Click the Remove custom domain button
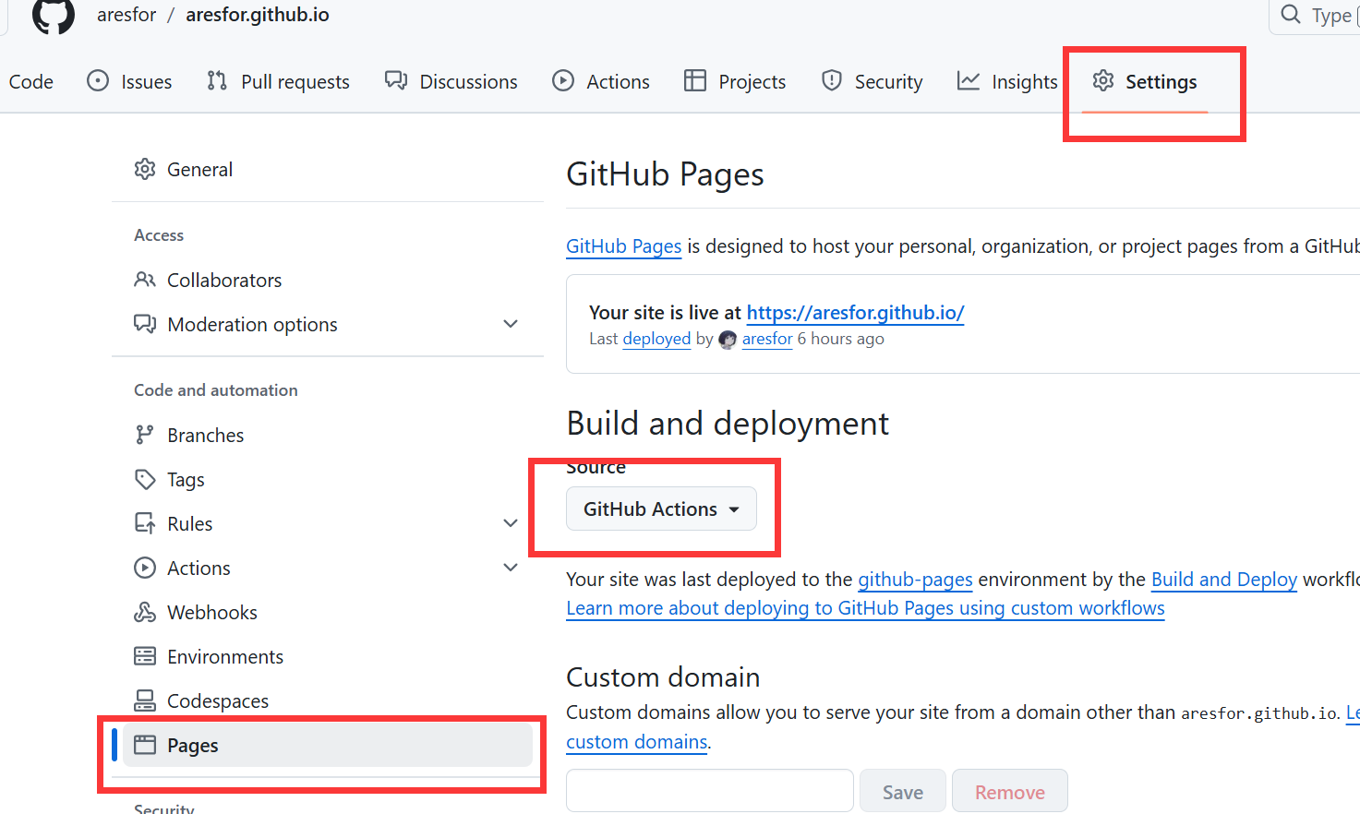Viewport: 1360px width, 814px height. coord(1010,792)
